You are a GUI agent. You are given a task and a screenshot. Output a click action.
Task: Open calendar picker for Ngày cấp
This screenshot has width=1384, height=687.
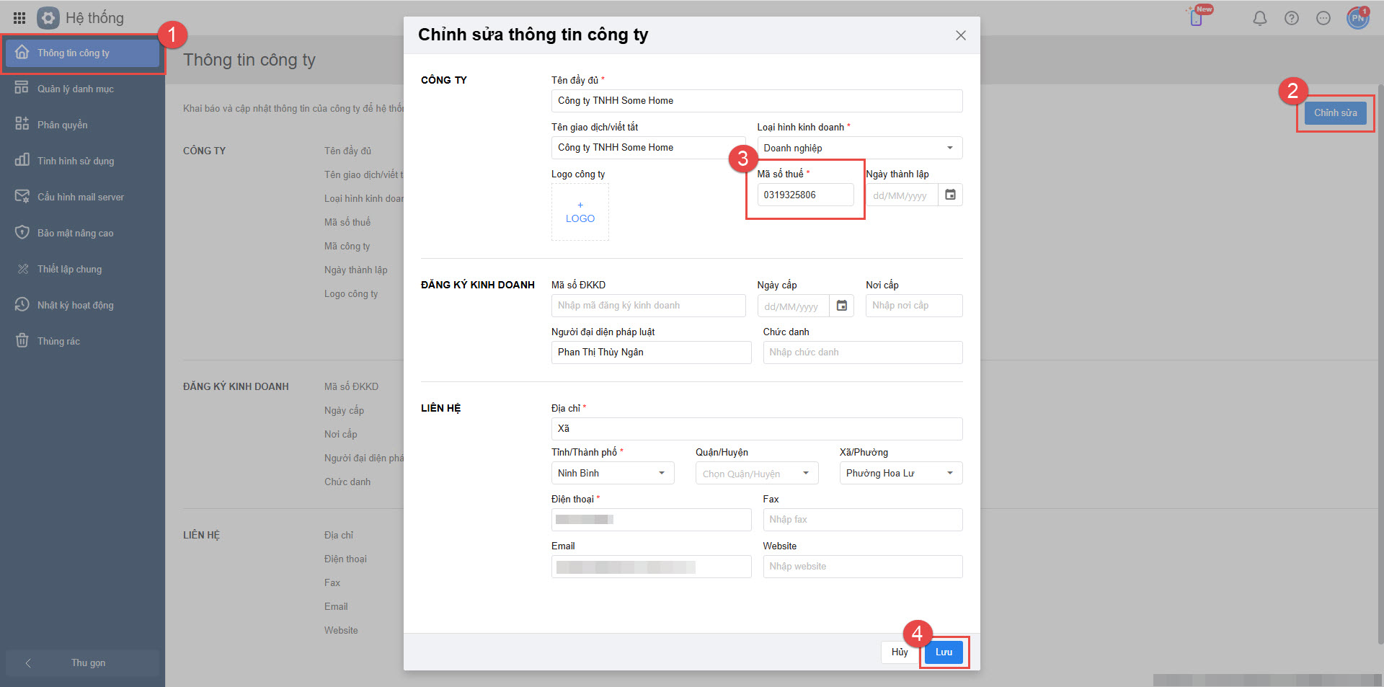(841, 306)
